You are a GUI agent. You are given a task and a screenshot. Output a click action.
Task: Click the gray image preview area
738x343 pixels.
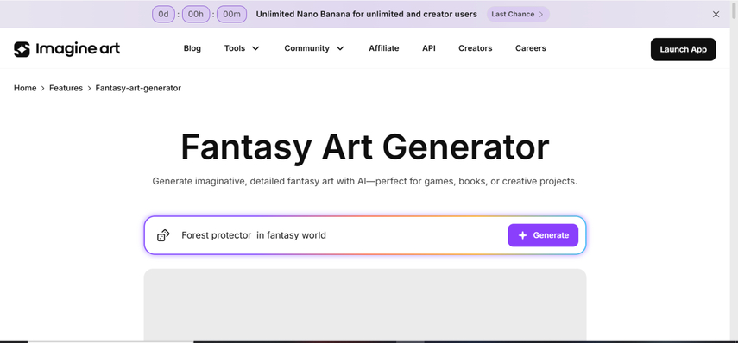365,305
